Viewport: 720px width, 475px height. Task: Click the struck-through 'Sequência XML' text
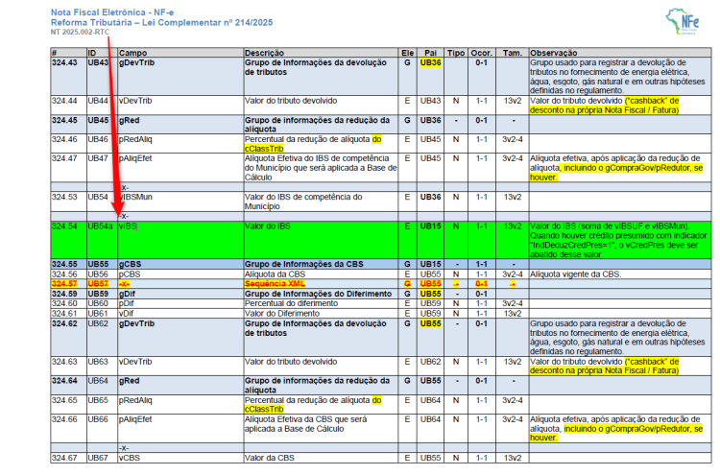(275, 284)
